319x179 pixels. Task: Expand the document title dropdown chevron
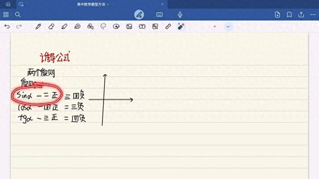[108, 4]
